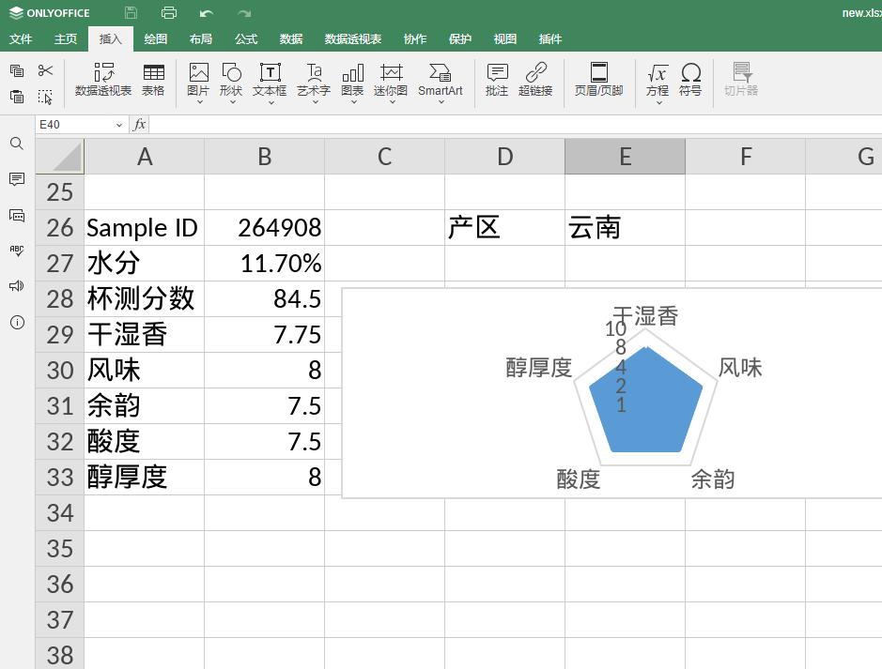Screen dimensions: 882x669
Task: Open spell checking sidebar (ABC icon)
Action: coord(18,251)
